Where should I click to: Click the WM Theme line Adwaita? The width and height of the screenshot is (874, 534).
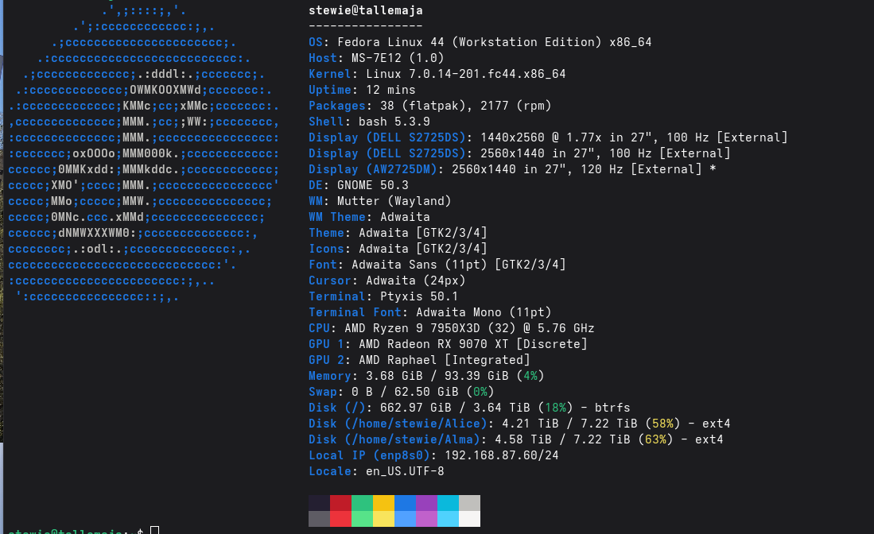(369, 217)
